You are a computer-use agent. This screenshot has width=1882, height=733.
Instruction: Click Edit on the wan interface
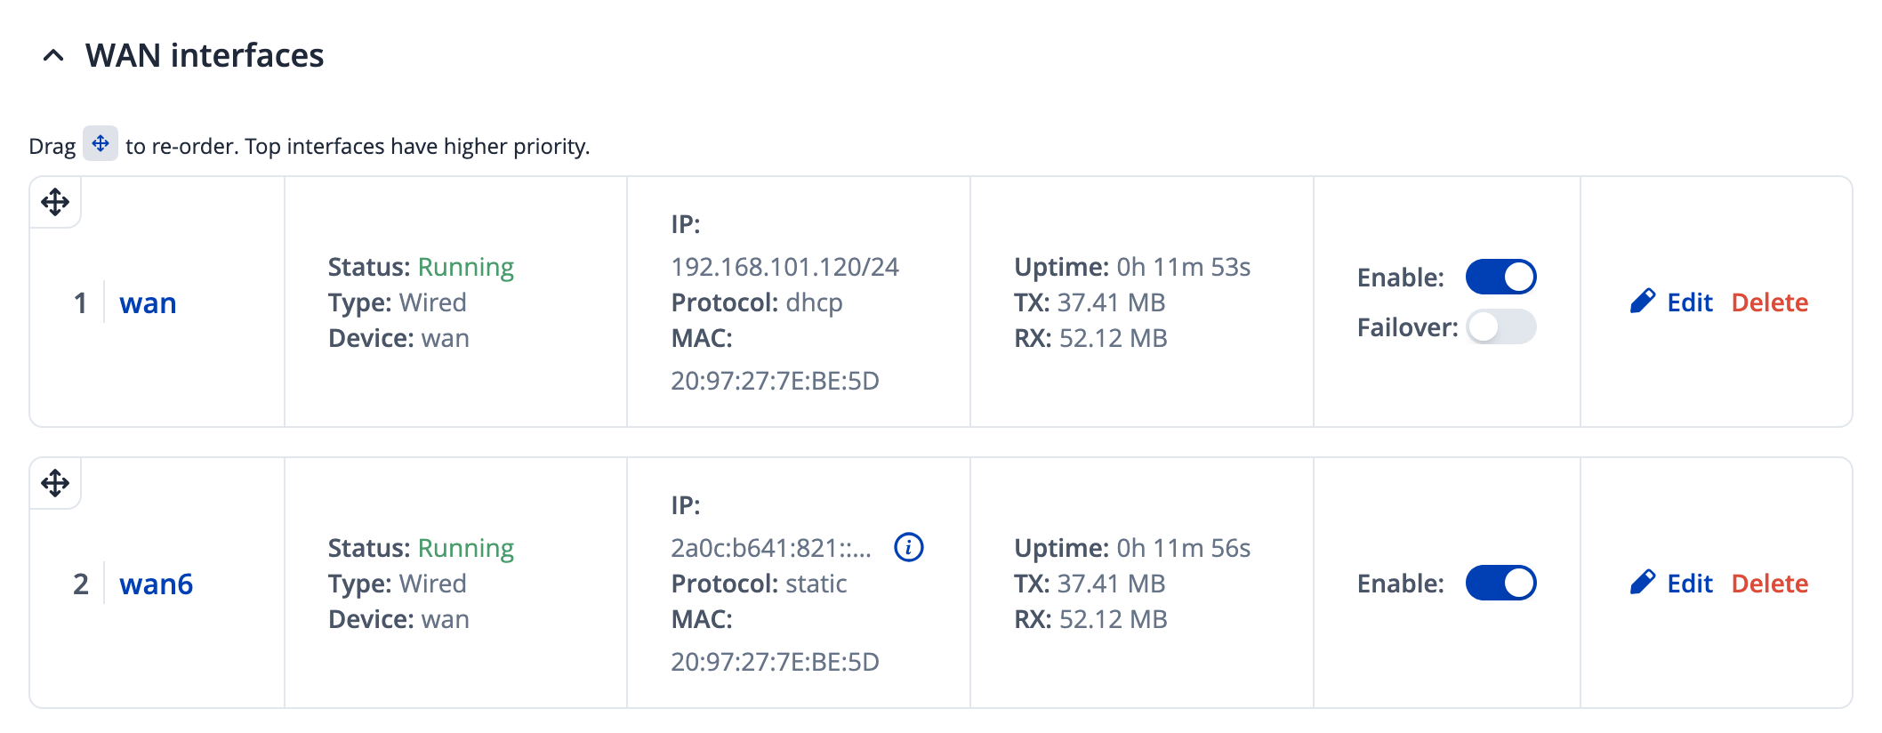[1689, 302]
